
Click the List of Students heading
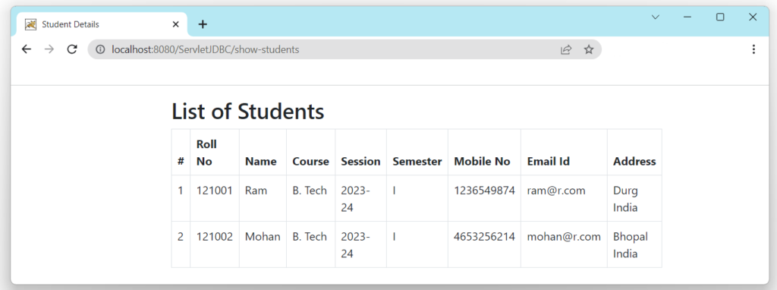click(x=248, y=111)
